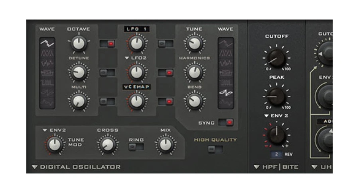This screenshot has height=193, width=359.
Task: Choose the jagged noisy waveform in the left Wave list
Action: click(47, 63)
